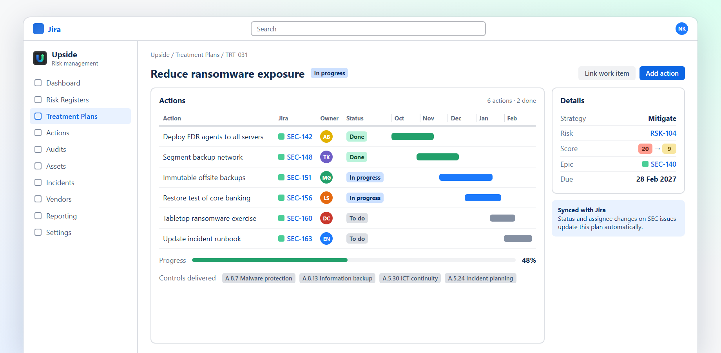Click the In progress badge beside title

tap(330, 73)
